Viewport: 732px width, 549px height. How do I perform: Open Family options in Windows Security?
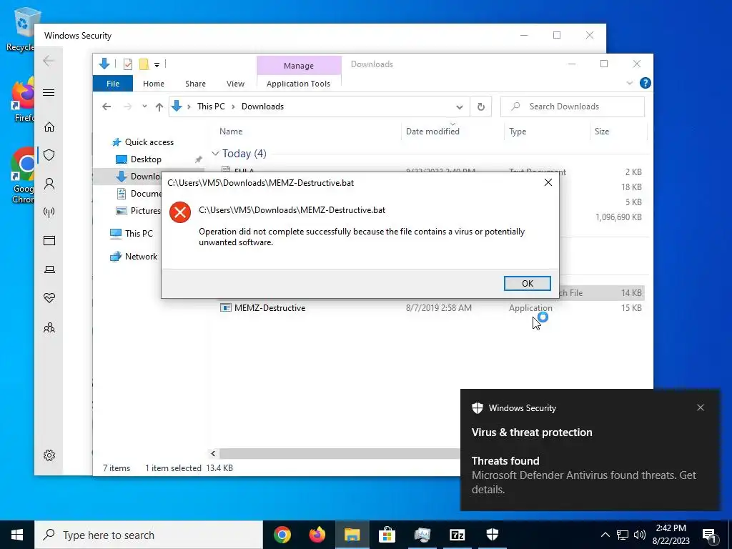(x=49, y=327)
